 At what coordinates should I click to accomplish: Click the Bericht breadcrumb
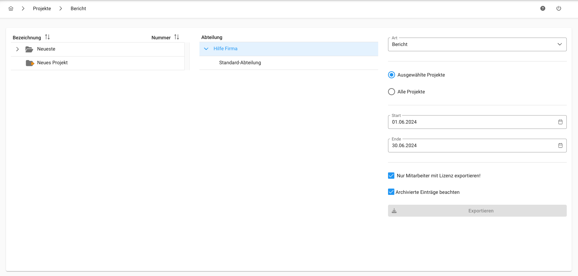click(78, 8)
